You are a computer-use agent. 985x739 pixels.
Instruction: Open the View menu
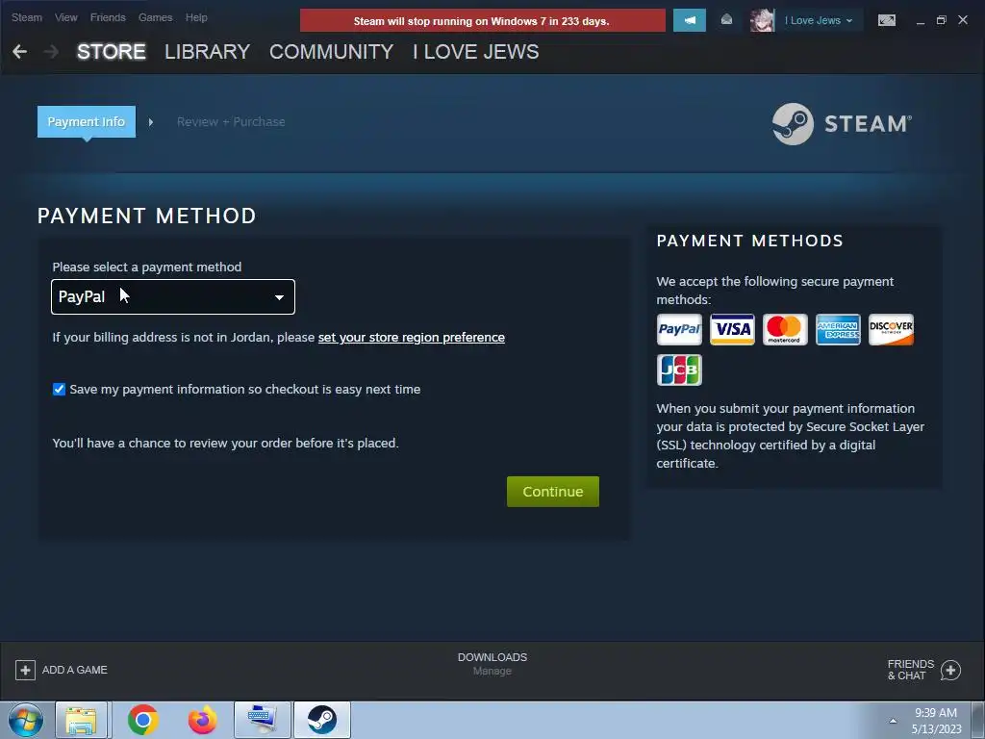66,17
